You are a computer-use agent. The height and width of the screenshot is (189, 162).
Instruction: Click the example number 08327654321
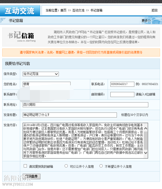[150, 84]
